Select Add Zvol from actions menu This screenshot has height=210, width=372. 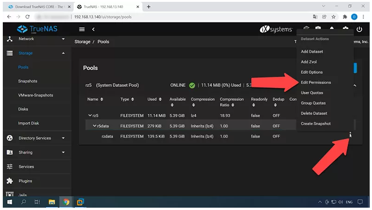point(309,62)
